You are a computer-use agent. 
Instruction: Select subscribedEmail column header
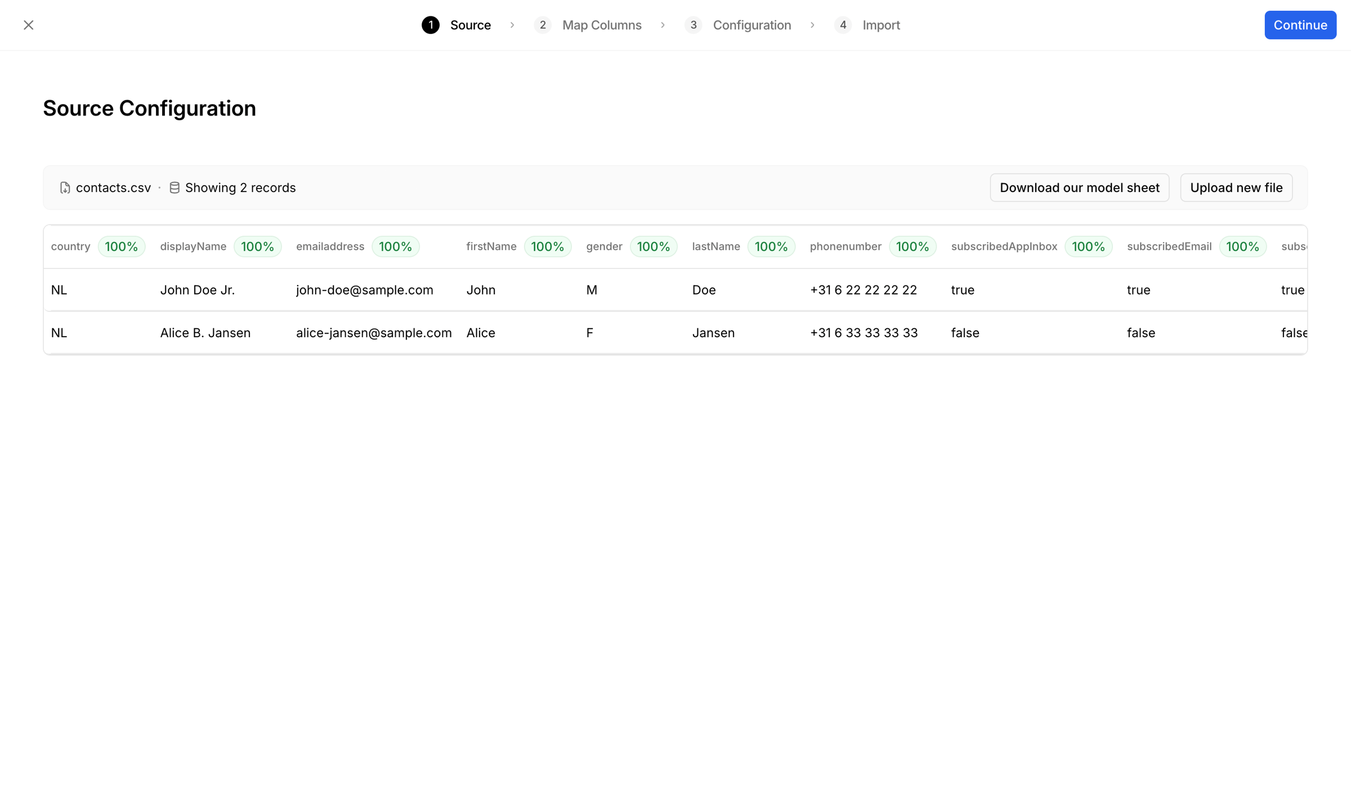coord(1169,247)
